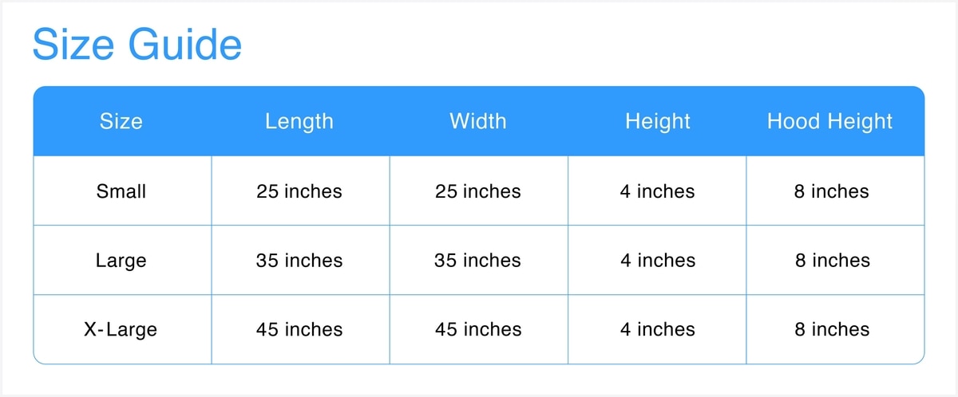The height and width of the screenshot is (397, 958).
Task: Click the Length cell for Large
Action: pos(299,261)
